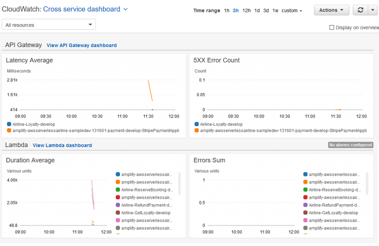This screenshot has width=379, height=246.
Task: Click Airline-RefundPayment legend dot in Duration Average
Action: pos(117,205)
